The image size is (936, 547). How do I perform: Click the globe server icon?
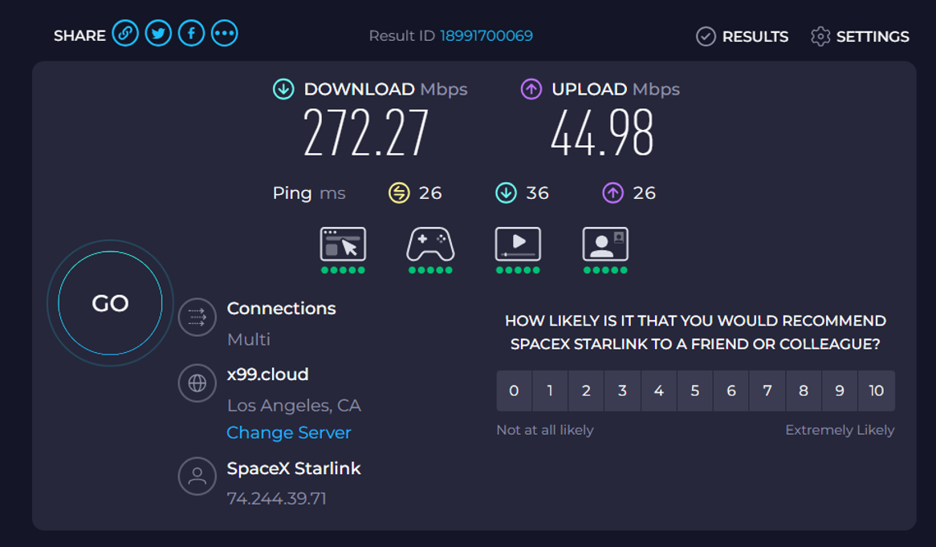pyautogui.click(x=197, y=383)
